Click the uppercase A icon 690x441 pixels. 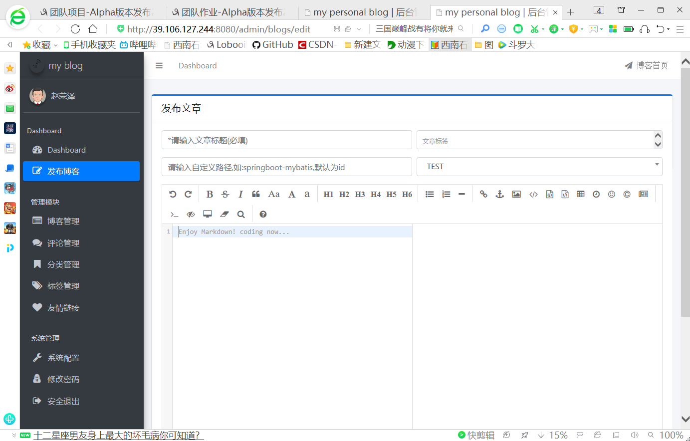point(292,194)
